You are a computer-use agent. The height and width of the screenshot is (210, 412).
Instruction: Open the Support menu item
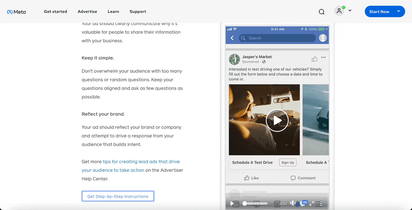(138, 11)
